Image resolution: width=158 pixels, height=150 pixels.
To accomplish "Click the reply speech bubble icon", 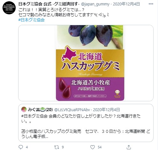I will coord(21,147).
